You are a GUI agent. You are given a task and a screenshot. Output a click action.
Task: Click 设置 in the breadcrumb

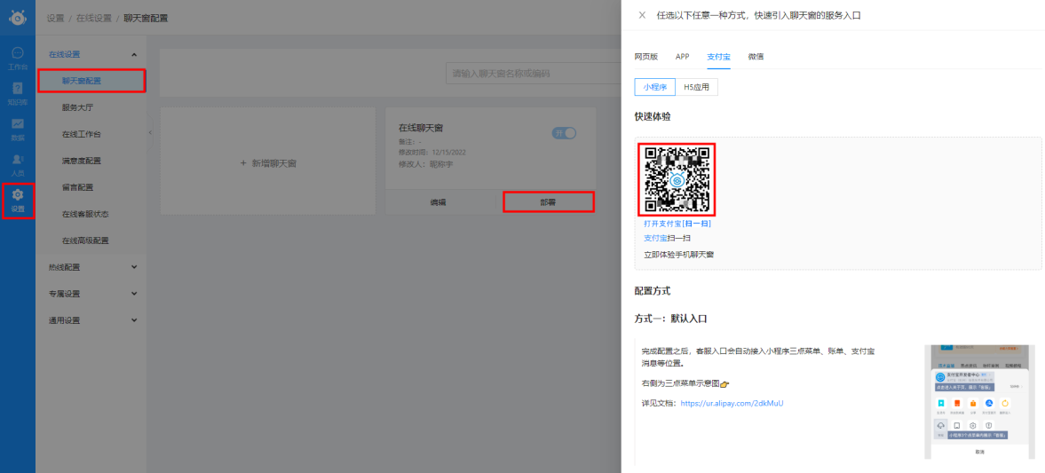pos(55,18)
